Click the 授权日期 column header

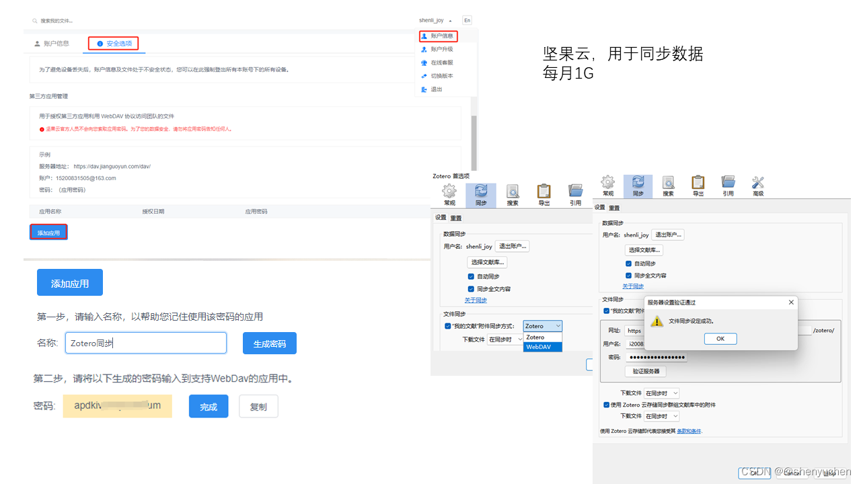pos(153,211)
